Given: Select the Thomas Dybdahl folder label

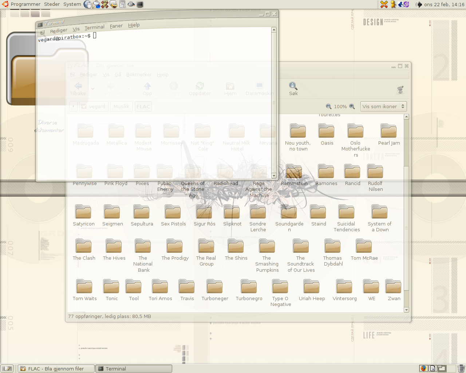Looking at the screenshot, I should (x=333, y=261).
